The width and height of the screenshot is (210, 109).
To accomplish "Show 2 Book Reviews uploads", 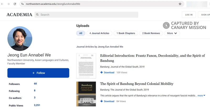I will click(x=151, y=33).
